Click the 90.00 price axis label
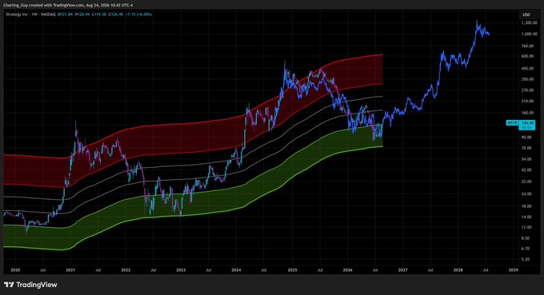Viewport: 544px width, 295px height. coord(526,138)
